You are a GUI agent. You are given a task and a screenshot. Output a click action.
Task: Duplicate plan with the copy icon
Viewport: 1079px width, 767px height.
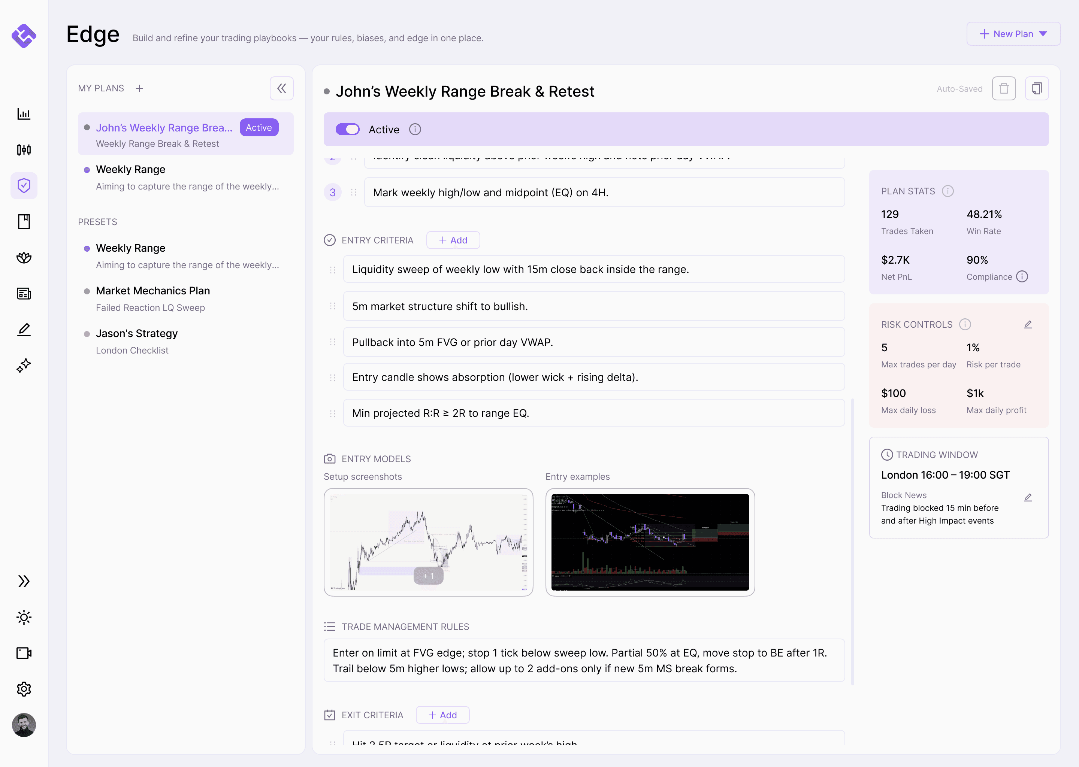click(x=1037, y=88)
